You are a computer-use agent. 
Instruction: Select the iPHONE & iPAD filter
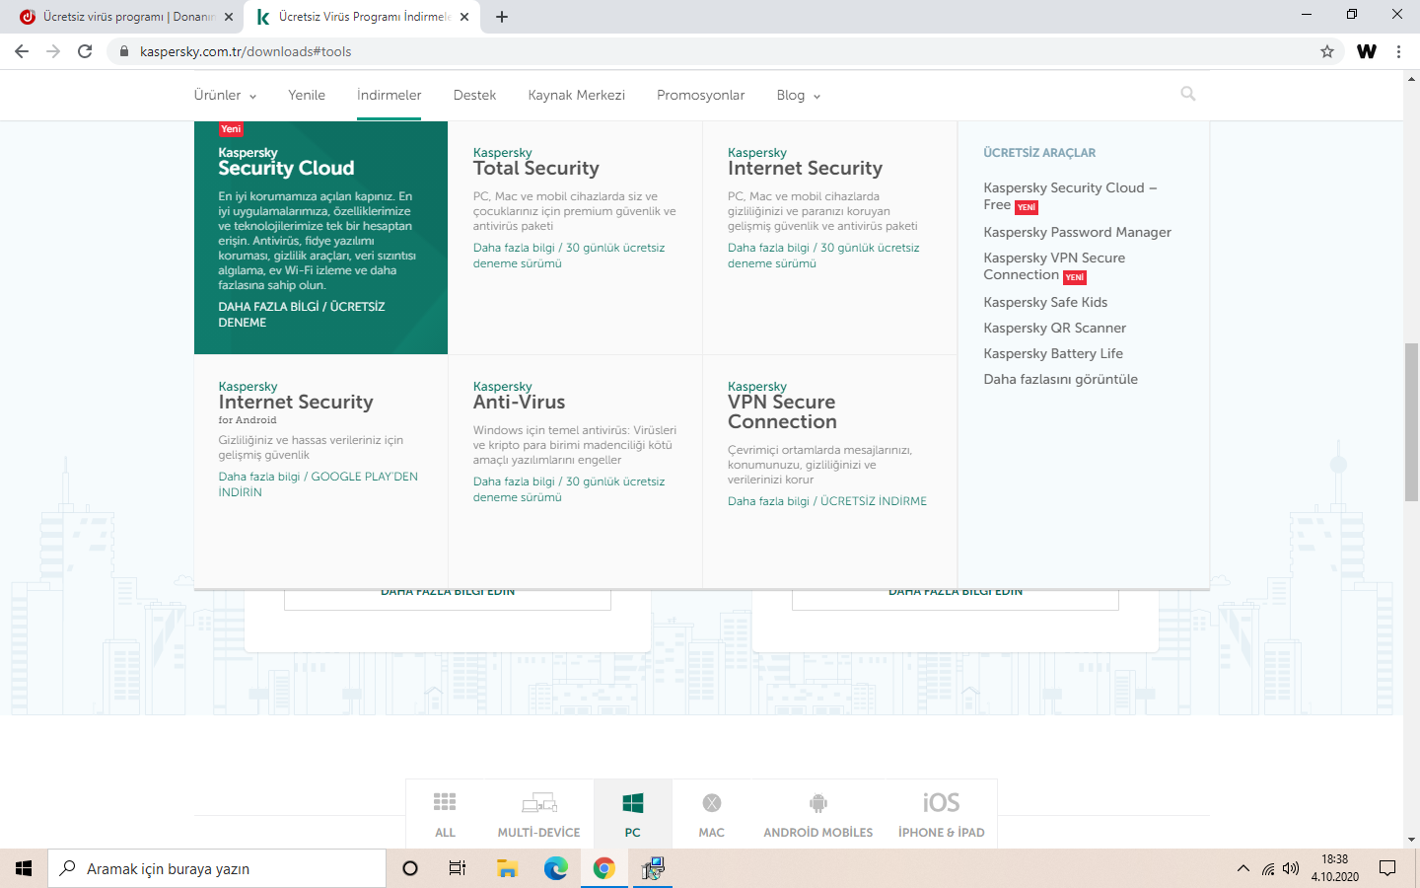[942, 814]
